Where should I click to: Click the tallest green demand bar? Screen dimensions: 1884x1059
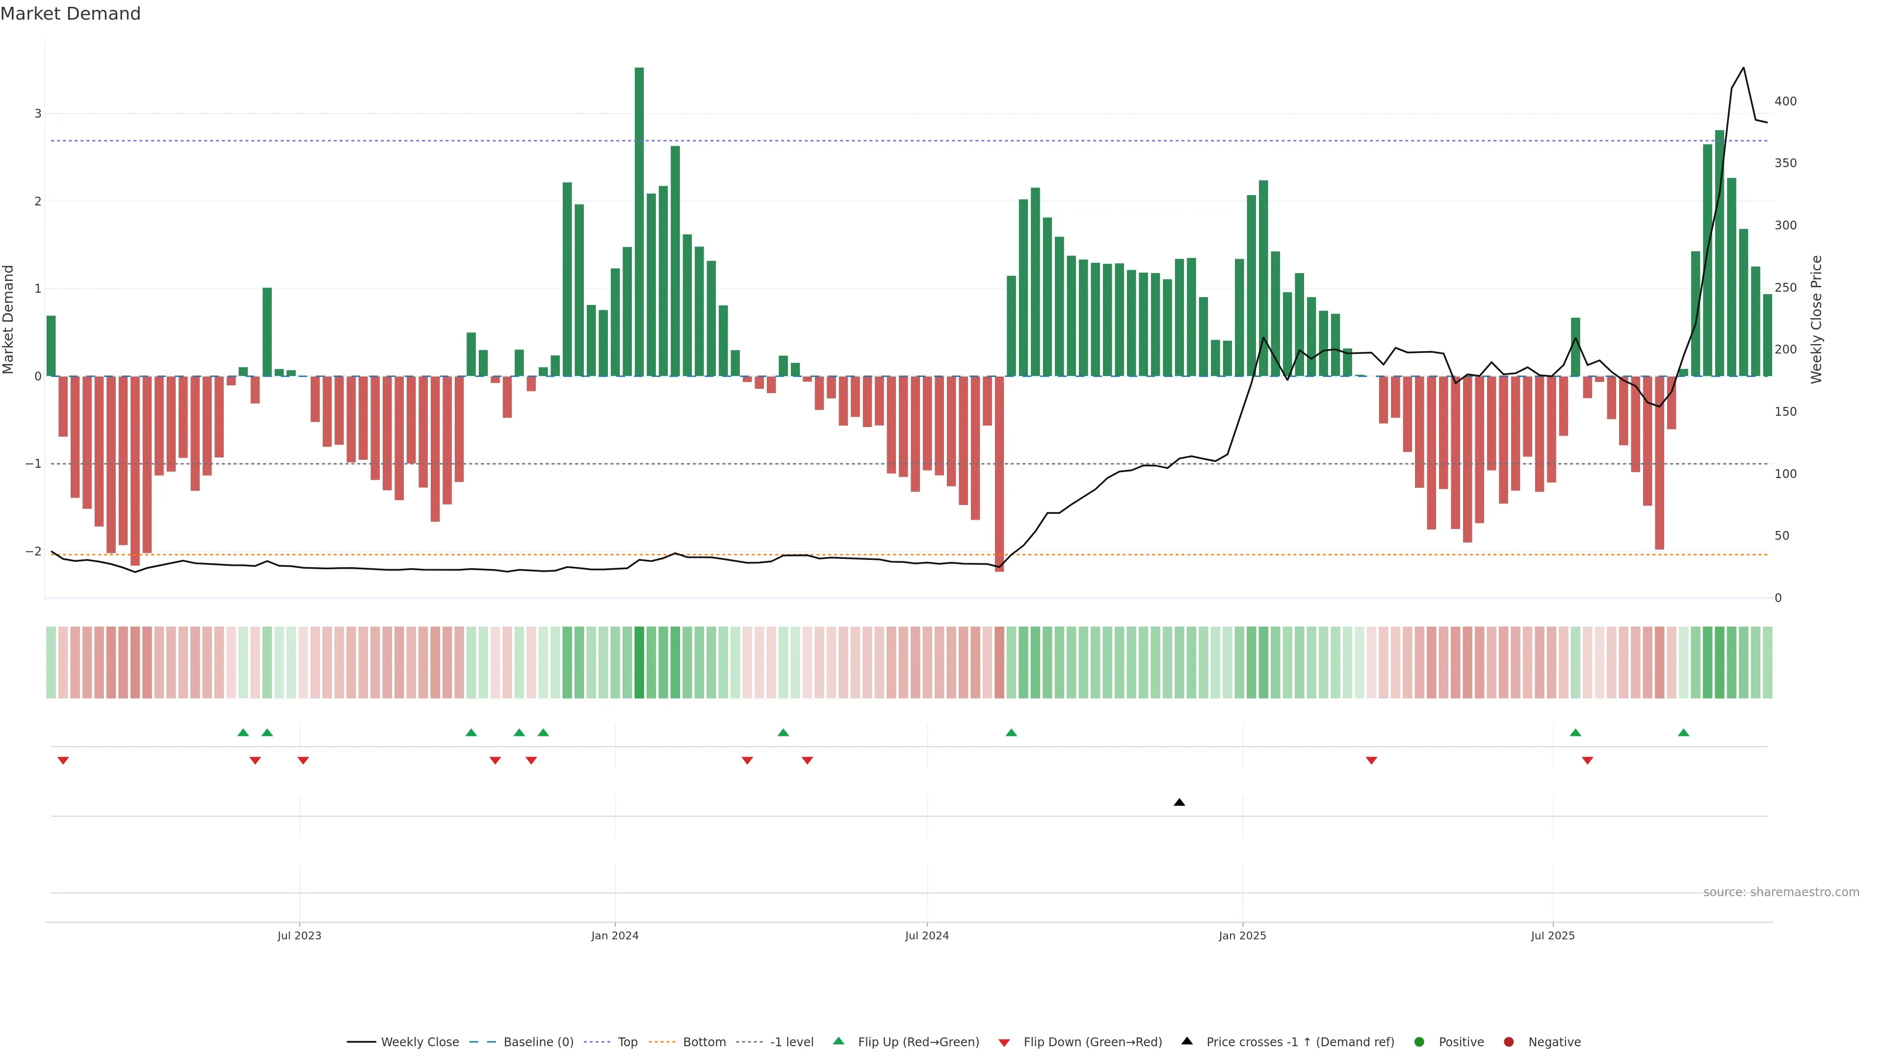[x=639, y=219]
